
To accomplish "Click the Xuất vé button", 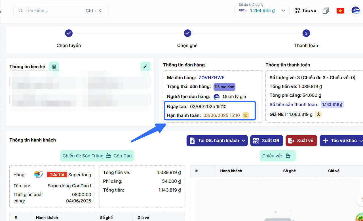I will point(301,141).
